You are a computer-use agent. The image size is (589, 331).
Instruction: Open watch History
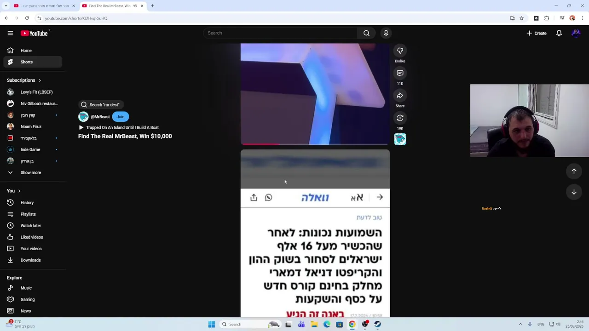[x=32, y=203]
